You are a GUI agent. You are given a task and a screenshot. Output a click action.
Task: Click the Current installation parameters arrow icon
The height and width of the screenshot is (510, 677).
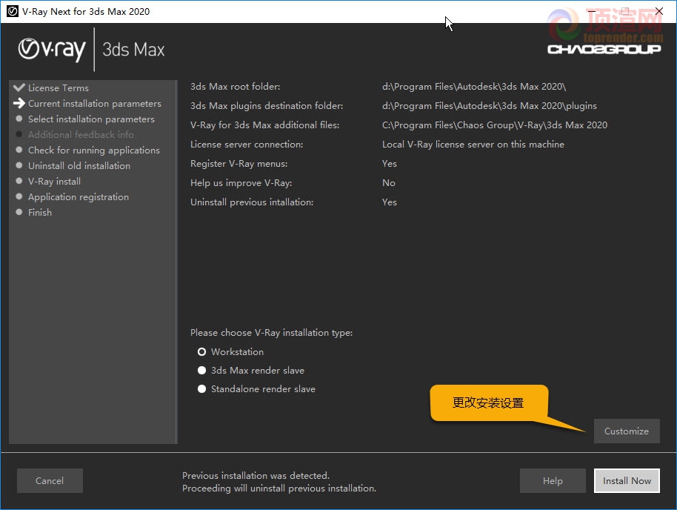coord(19,103)
